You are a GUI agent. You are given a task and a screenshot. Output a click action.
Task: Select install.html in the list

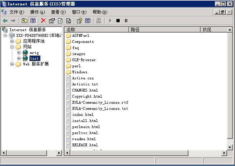pyautogui.click(x=85, y=121)
